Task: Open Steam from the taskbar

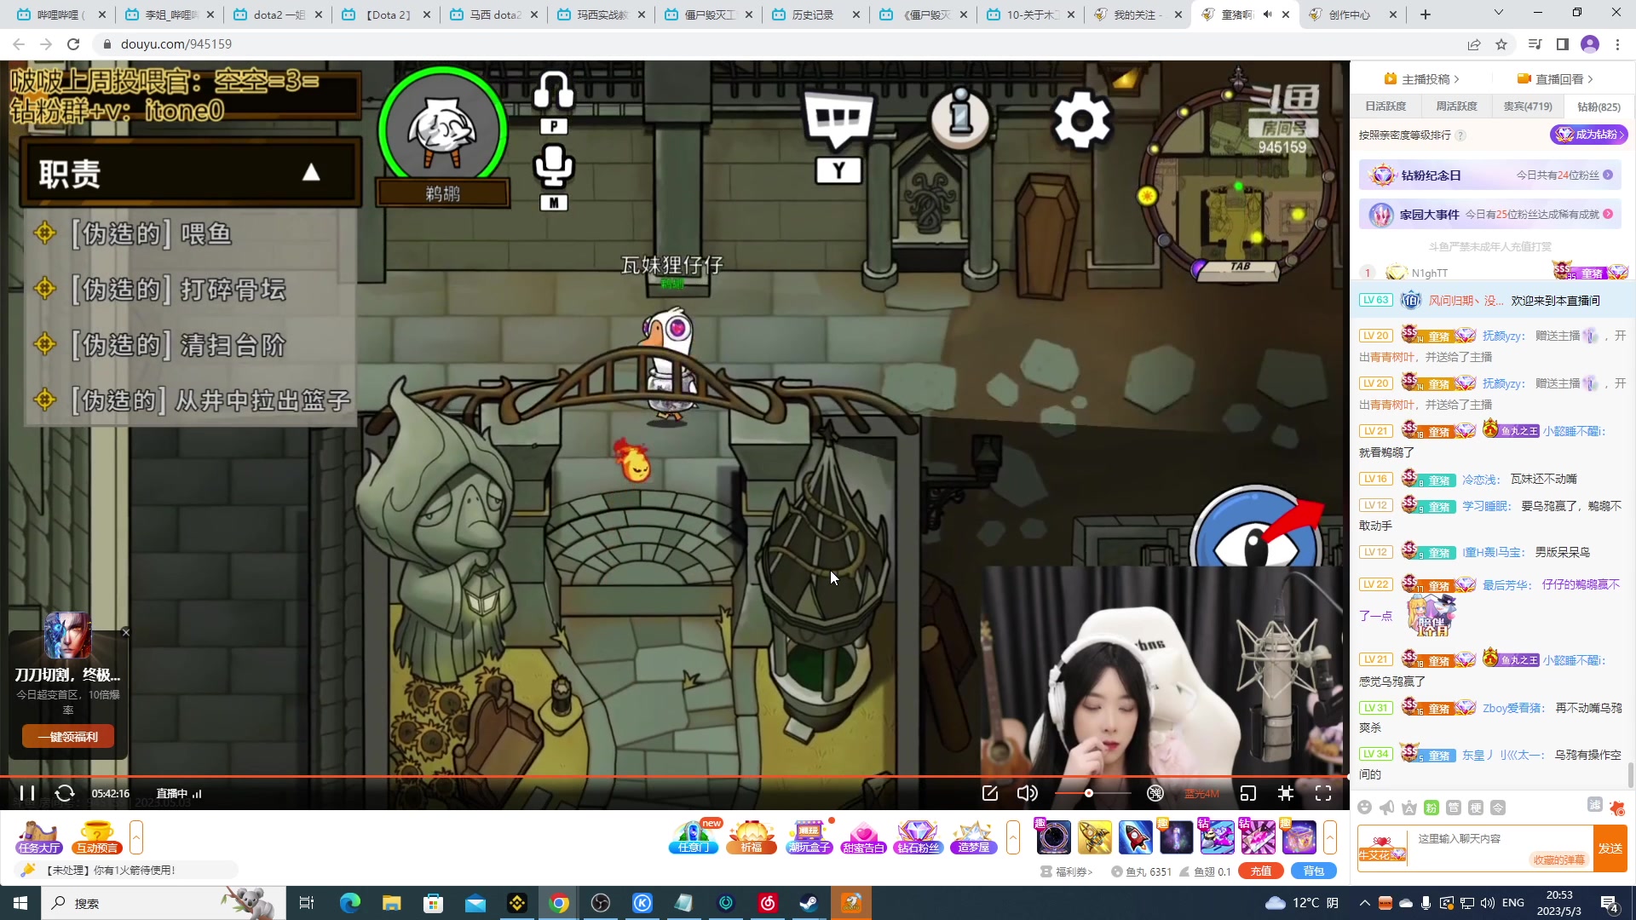Action: pyautogui.click(x=809, y=903)
